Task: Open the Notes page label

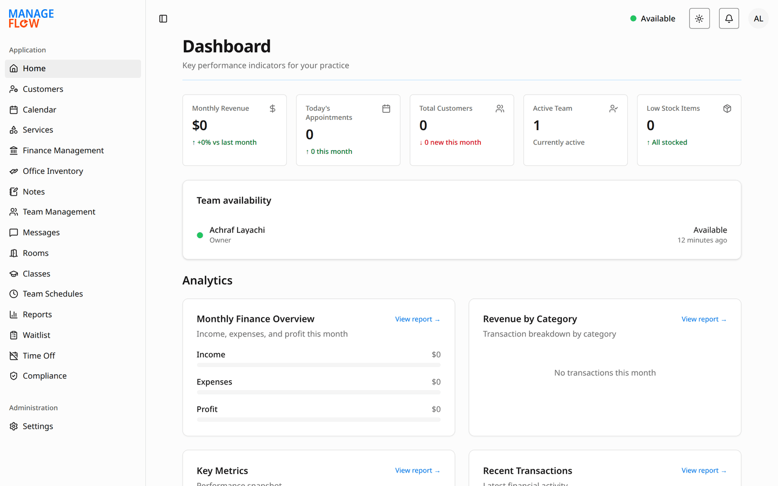Action: [x=33, y=192]
